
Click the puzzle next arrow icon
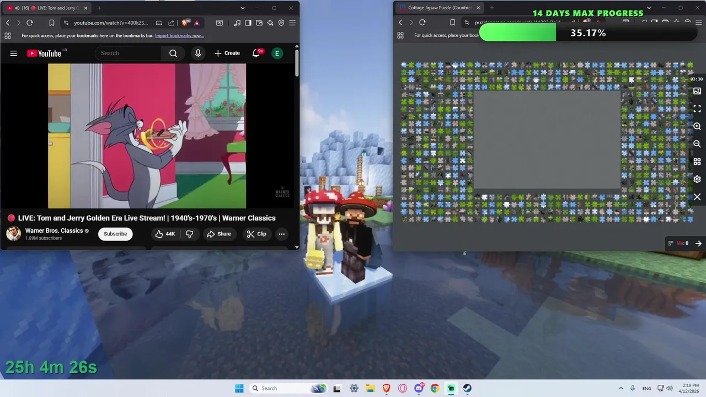(698, 243)
